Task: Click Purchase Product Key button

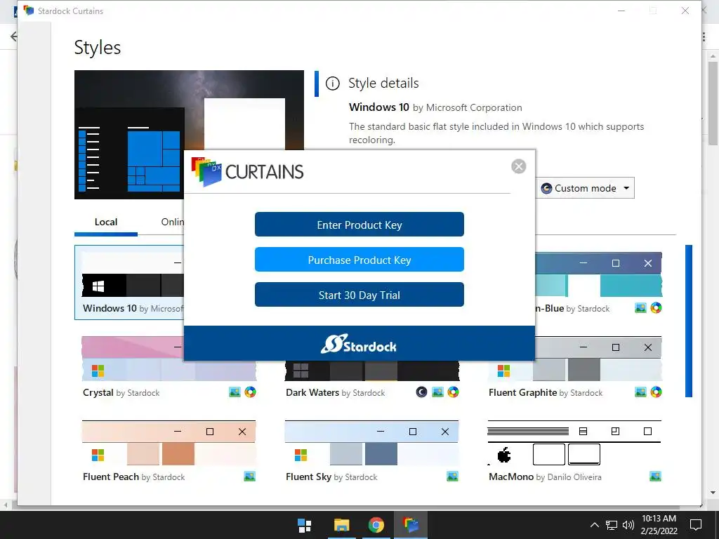Action: [359, 260]
